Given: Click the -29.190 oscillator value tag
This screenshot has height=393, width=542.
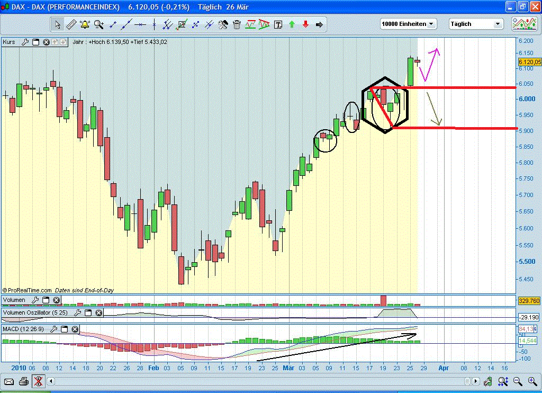Looking at the screenshot, I should coord(529,317).
